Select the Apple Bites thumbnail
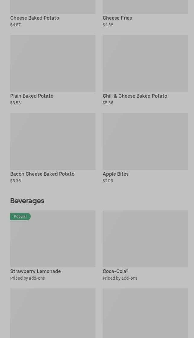 click(x=145, y=141)
